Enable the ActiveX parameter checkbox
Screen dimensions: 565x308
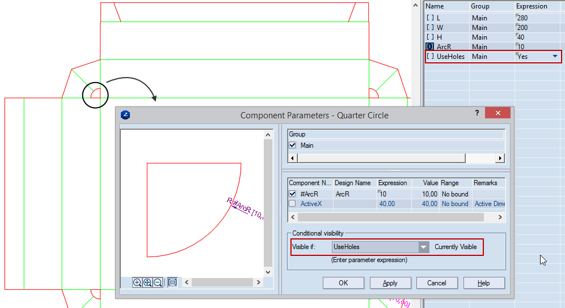(x=293, y=204)
